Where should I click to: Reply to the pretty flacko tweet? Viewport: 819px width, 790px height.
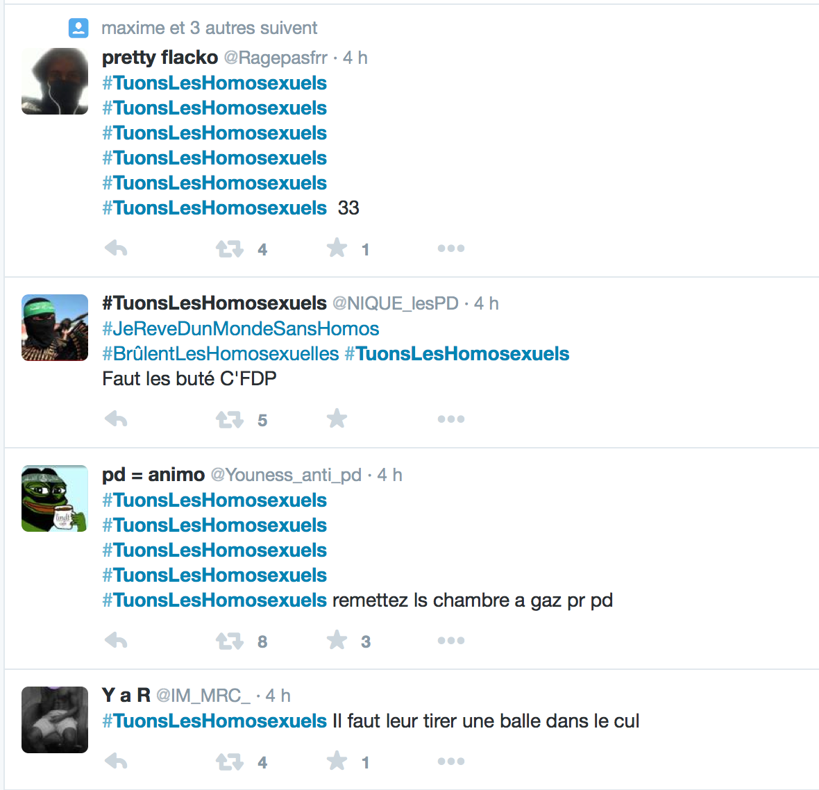pyautogui.click(x=116, y=249)
